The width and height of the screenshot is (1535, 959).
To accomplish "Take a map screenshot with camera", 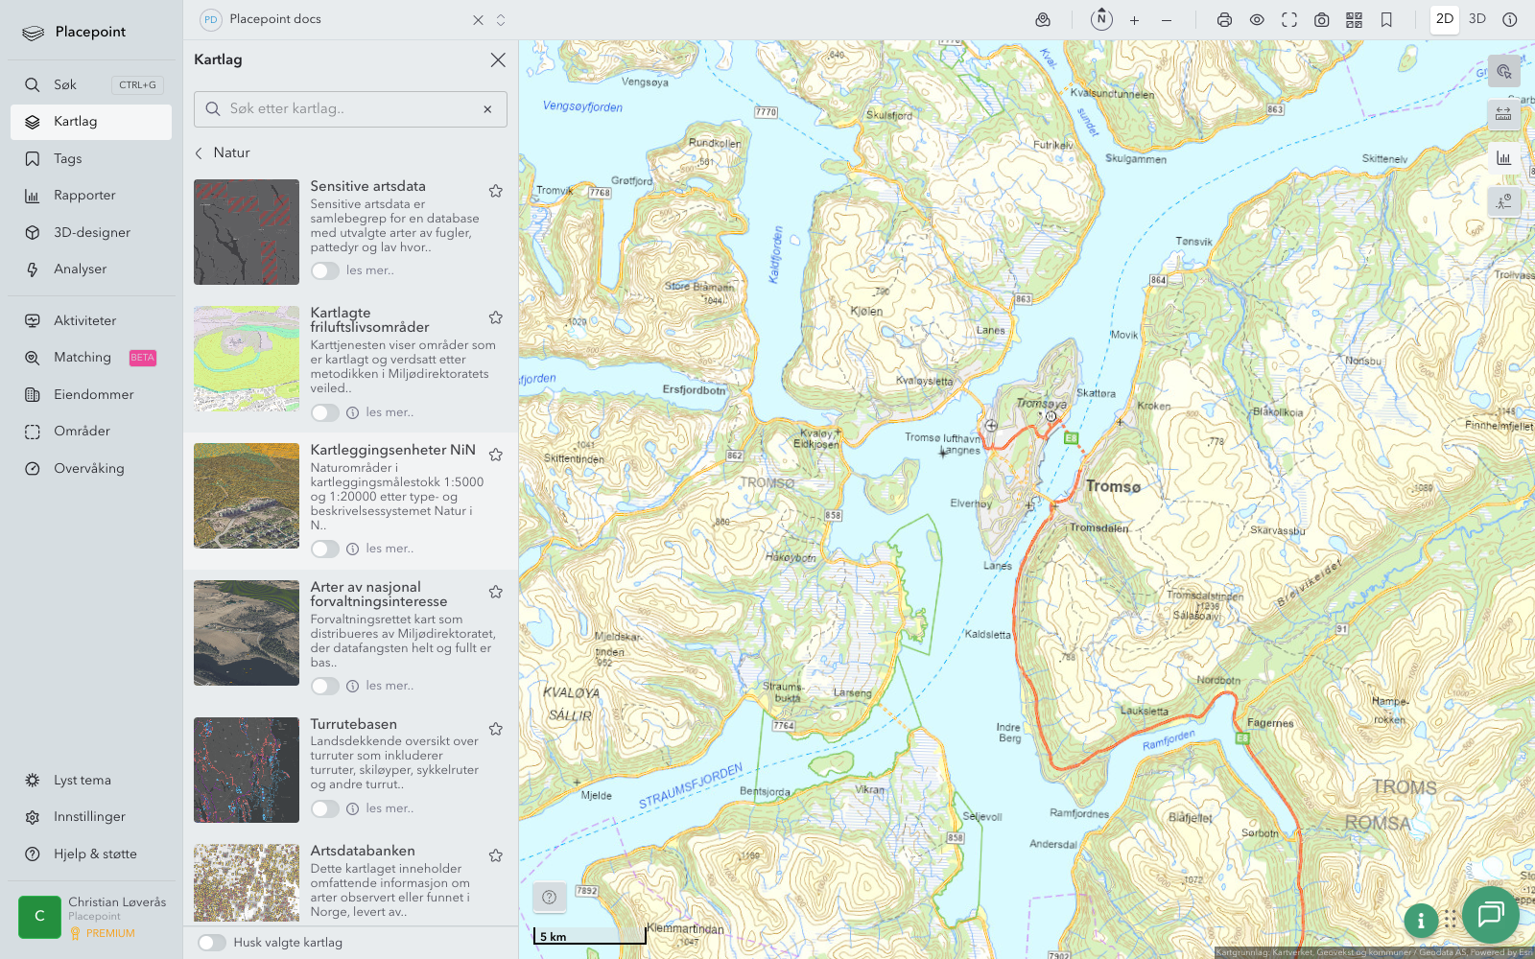I will tap(1322, 20).
